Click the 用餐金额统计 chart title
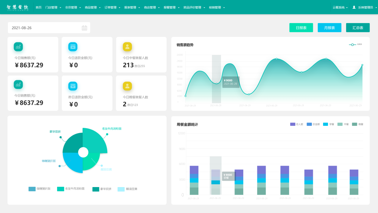Viewport: 378px width, 213px height. coord(187,124)
